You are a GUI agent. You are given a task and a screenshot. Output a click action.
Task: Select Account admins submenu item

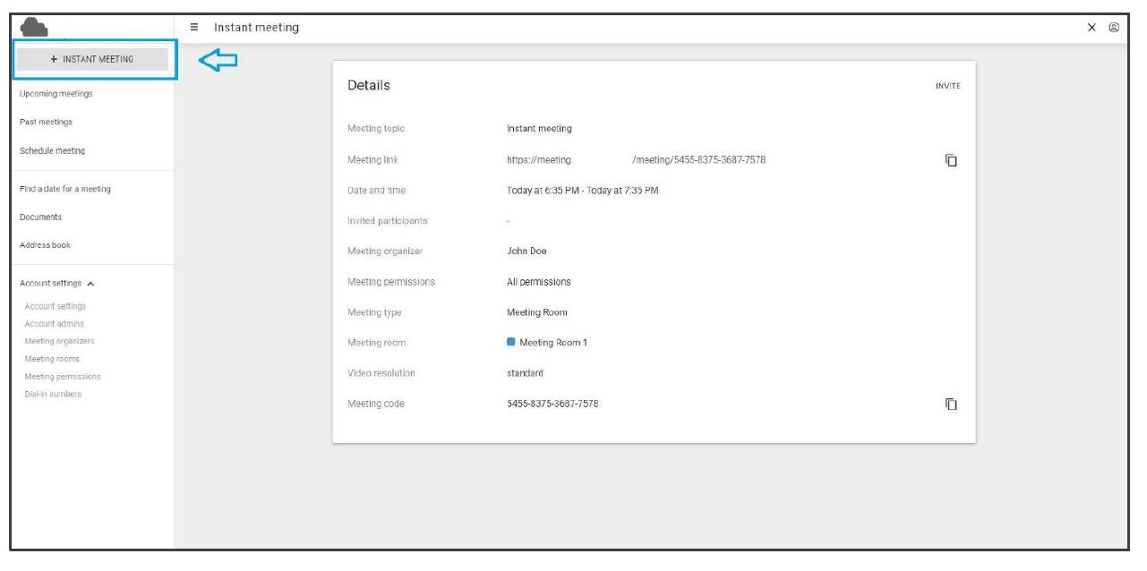pos(55,324)
